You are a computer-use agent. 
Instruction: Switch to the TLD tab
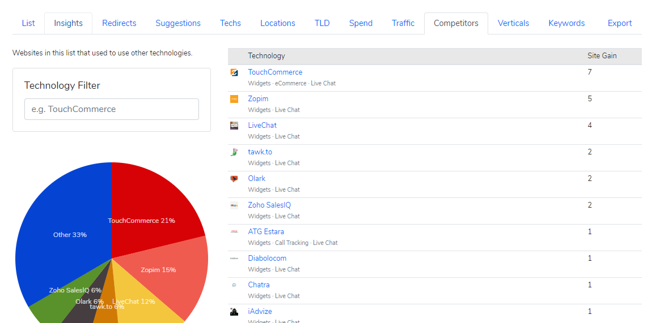(x=322, y=23)
